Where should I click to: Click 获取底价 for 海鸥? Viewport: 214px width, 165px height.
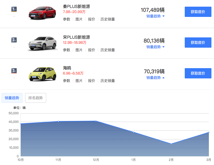198,73
